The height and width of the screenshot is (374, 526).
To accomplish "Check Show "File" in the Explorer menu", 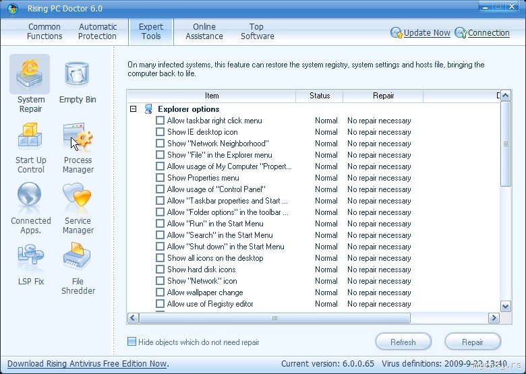I will [160, 154].
